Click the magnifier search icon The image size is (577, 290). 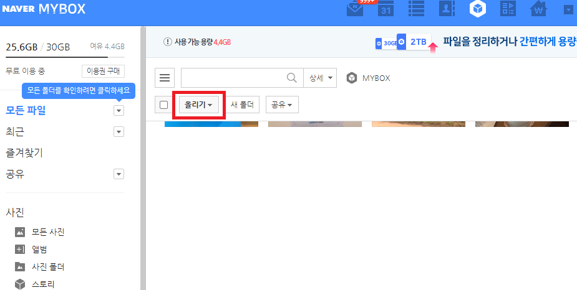292,78
